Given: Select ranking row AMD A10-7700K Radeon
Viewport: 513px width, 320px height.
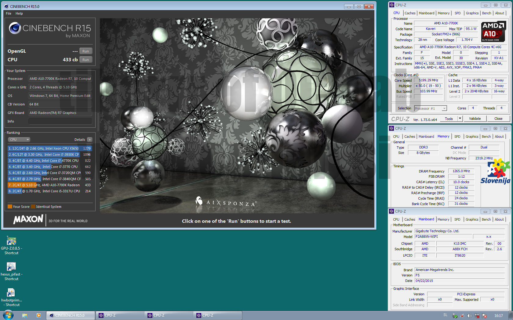Looking at the screenshot, I should click(x=49, y=185).
